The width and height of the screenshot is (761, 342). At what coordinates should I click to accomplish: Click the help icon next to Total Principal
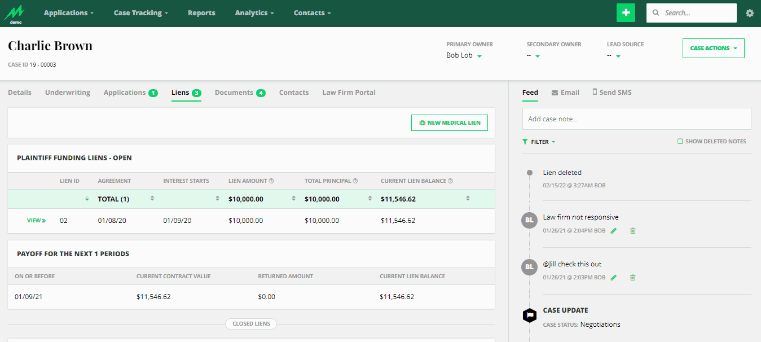(355, 181)
